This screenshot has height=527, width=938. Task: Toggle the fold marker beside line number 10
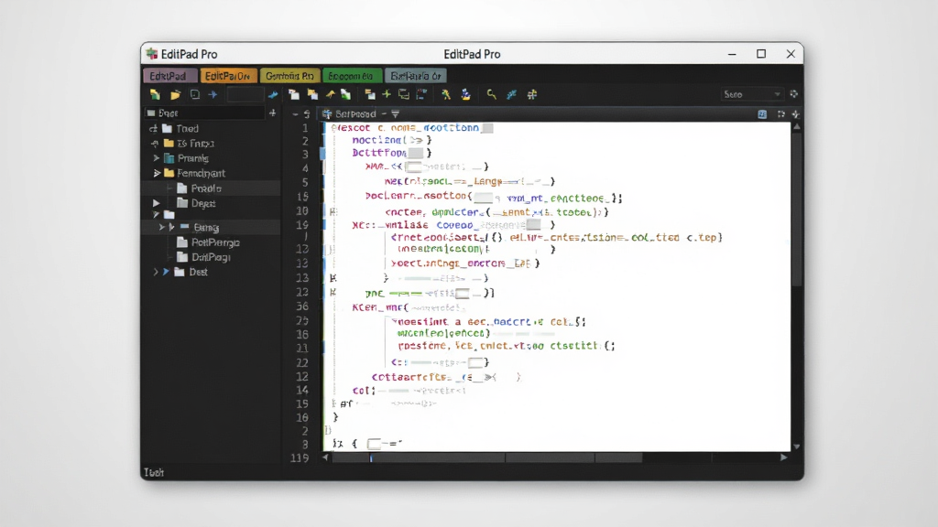[333, 211]
